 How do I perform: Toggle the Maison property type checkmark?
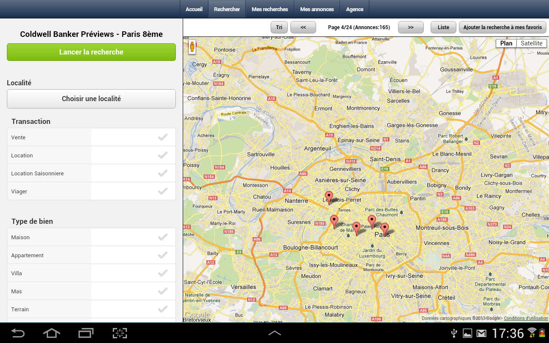pyautogui.click(x=163, y=237)
